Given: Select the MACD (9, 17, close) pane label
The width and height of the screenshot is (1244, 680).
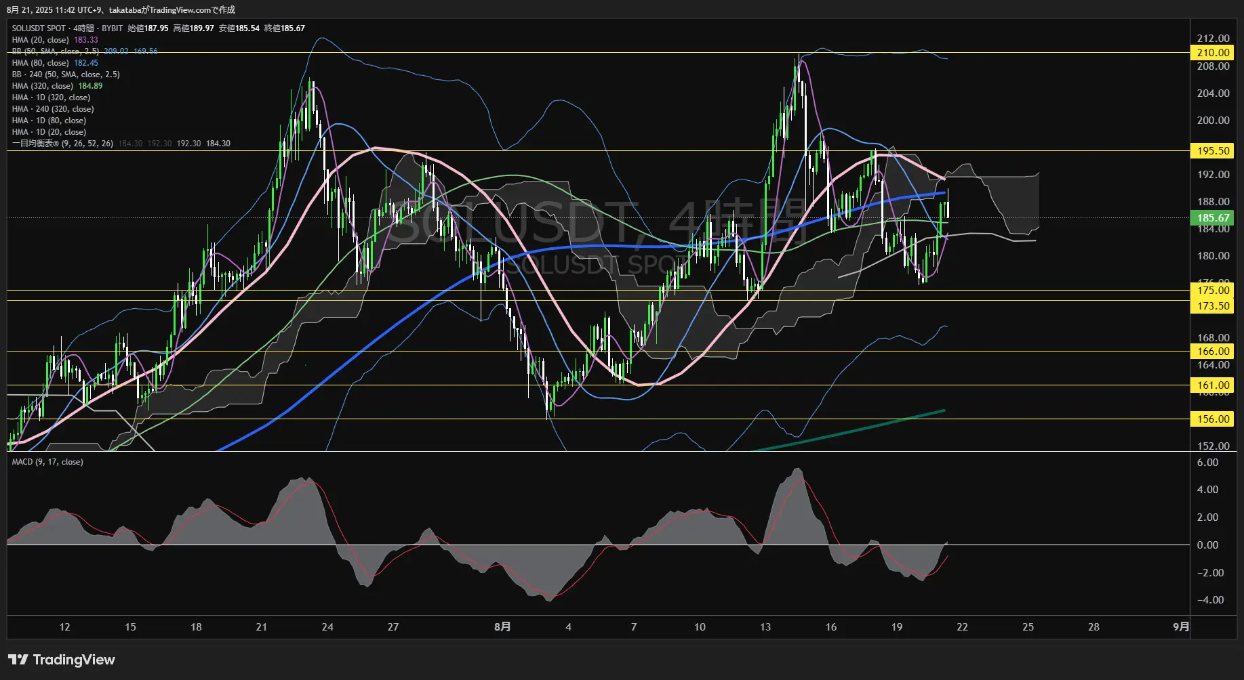Looking at the screenshot, I should 47,462.
